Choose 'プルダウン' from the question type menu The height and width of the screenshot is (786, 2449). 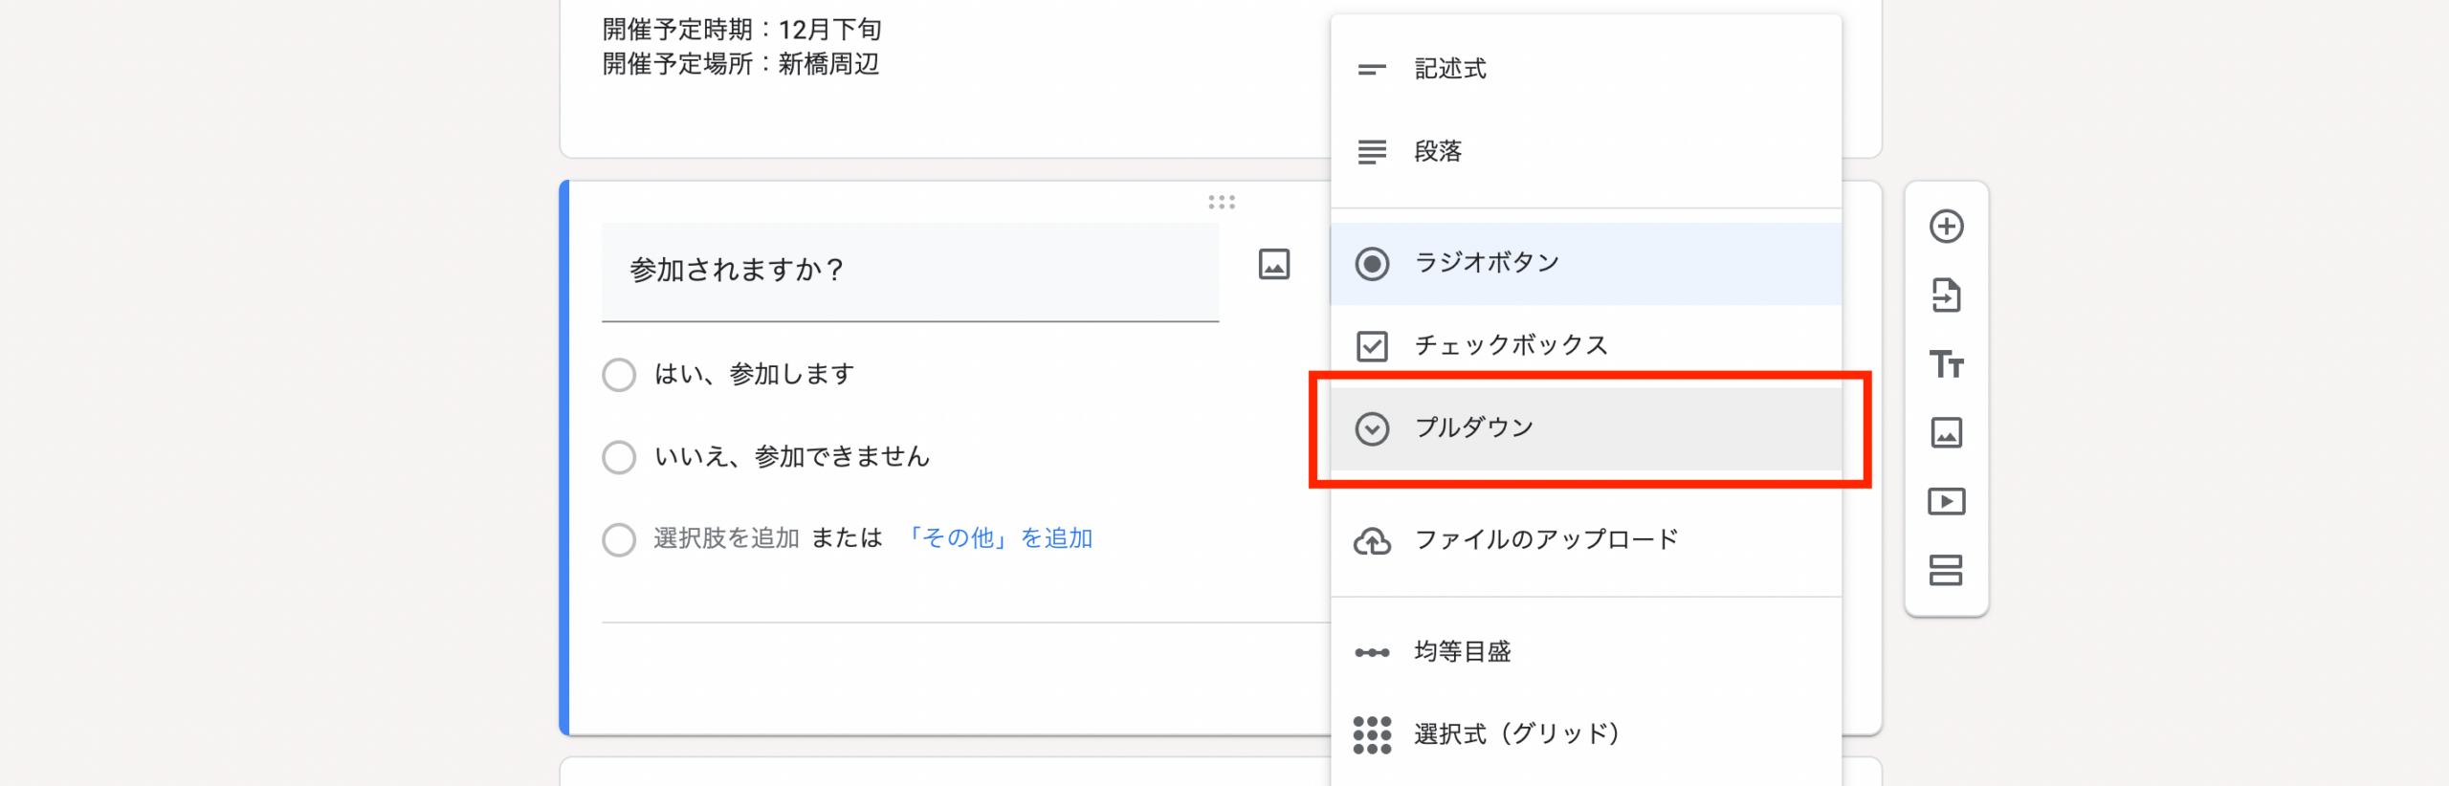click(1473, 428)
